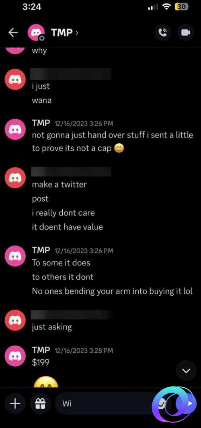This screenshot has height=428, width=201.
Task: Expand TMP chat details chevron
Action: (x=77, y=33)
